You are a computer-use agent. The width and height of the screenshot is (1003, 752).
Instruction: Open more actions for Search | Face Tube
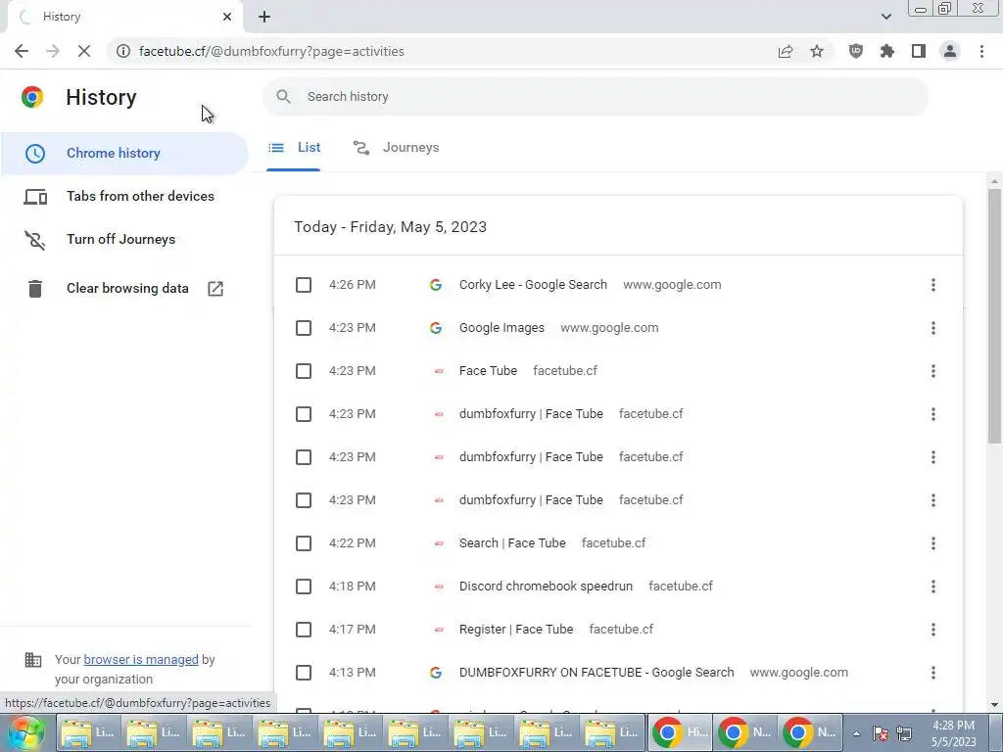933,543
